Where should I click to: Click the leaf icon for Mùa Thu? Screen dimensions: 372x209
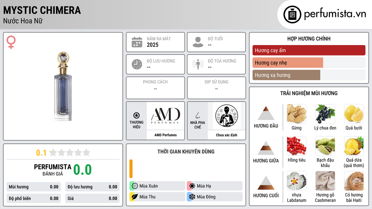coord(135,197)
